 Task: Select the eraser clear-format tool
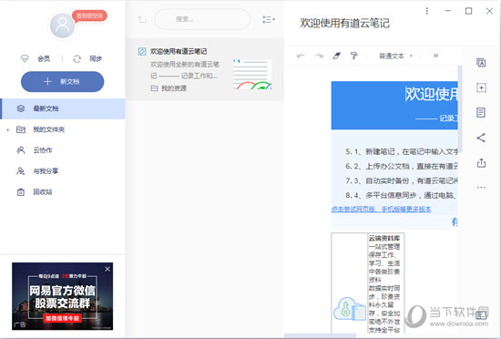click(x=336, y=56)
